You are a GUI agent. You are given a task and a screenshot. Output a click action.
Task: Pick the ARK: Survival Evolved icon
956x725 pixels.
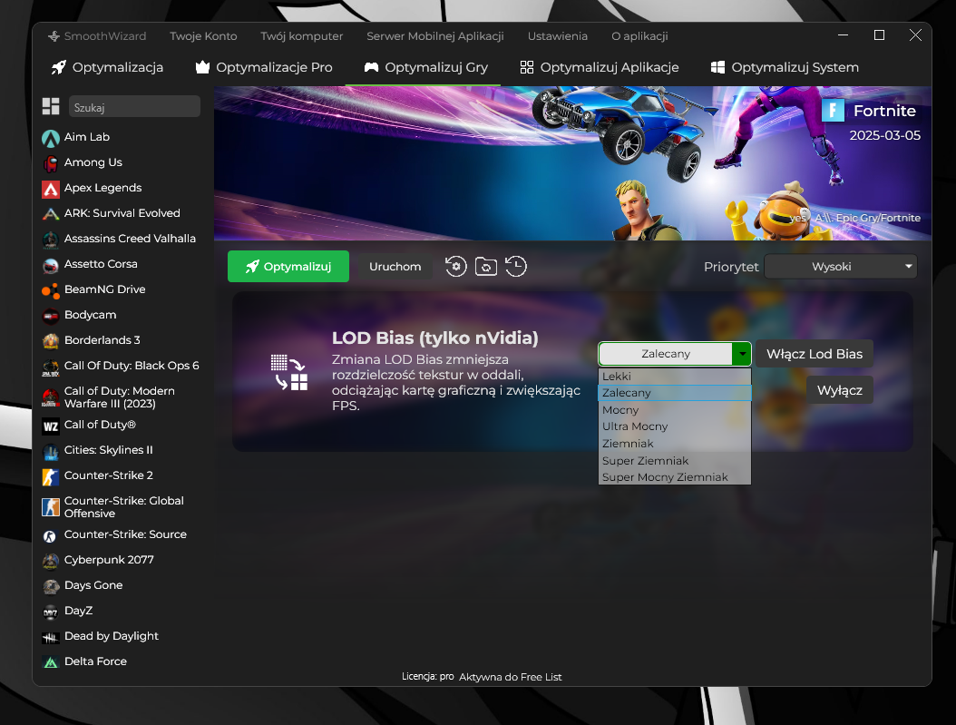(51, 214)
